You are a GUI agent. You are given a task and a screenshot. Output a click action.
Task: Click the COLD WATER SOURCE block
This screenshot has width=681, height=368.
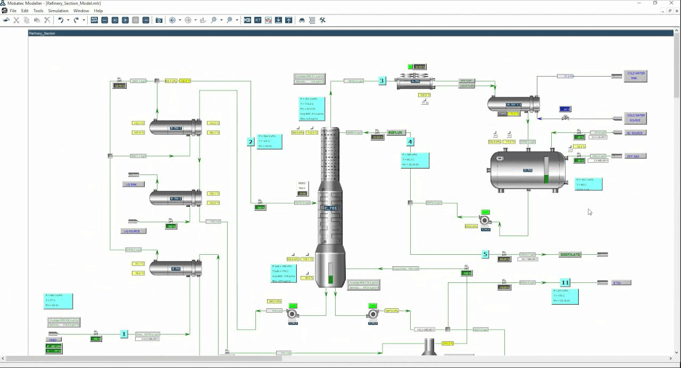click(636, 117)
